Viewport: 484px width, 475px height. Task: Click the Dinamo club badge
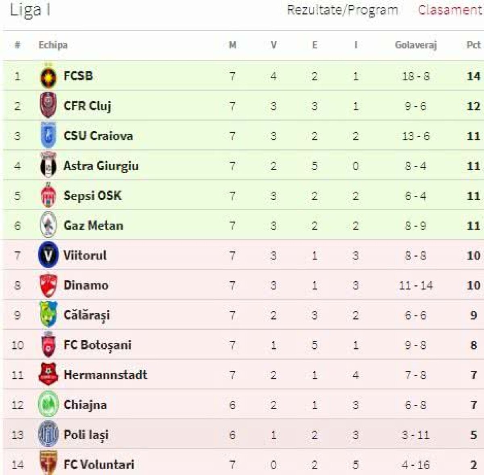click(x=48, y=285)
